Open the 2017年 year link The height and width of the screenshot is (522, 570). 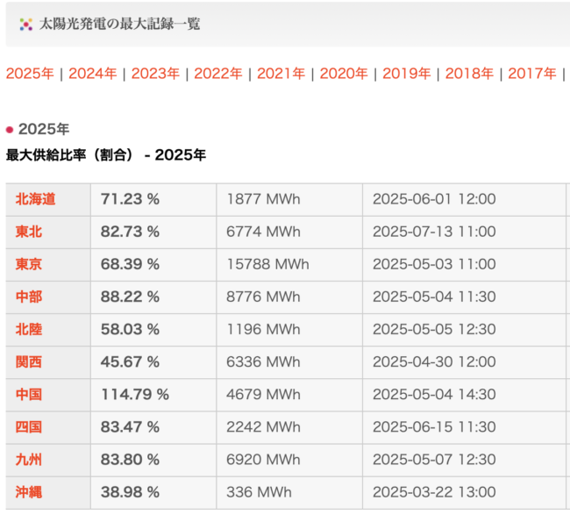pos(531,74)
